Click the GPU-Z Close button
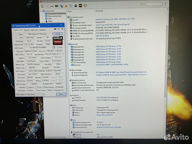 [x=61, y=94]
